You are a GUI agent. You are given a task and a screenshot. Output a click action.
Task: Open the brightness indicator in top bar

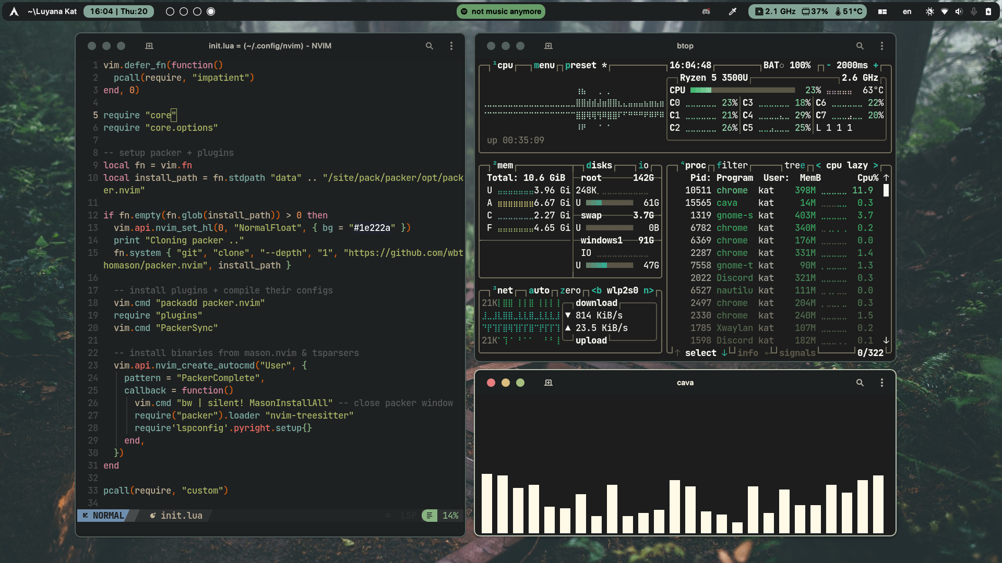(x=930, y=11)
